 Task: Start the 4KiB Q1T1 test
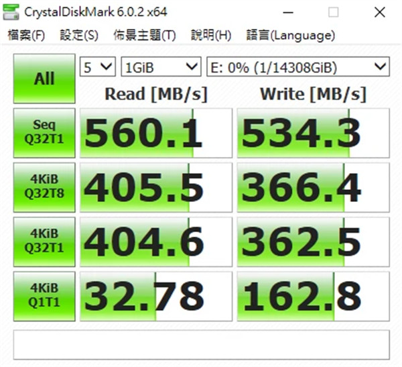click(x=44, y=297)
